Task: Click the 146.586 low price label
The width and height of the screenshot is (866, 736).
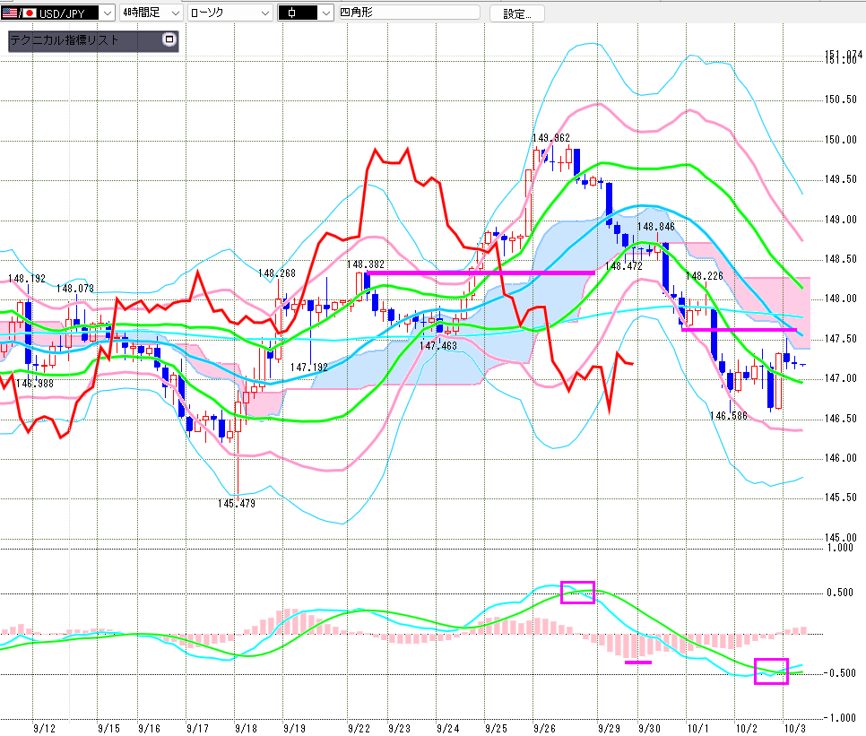Action: 729,416
